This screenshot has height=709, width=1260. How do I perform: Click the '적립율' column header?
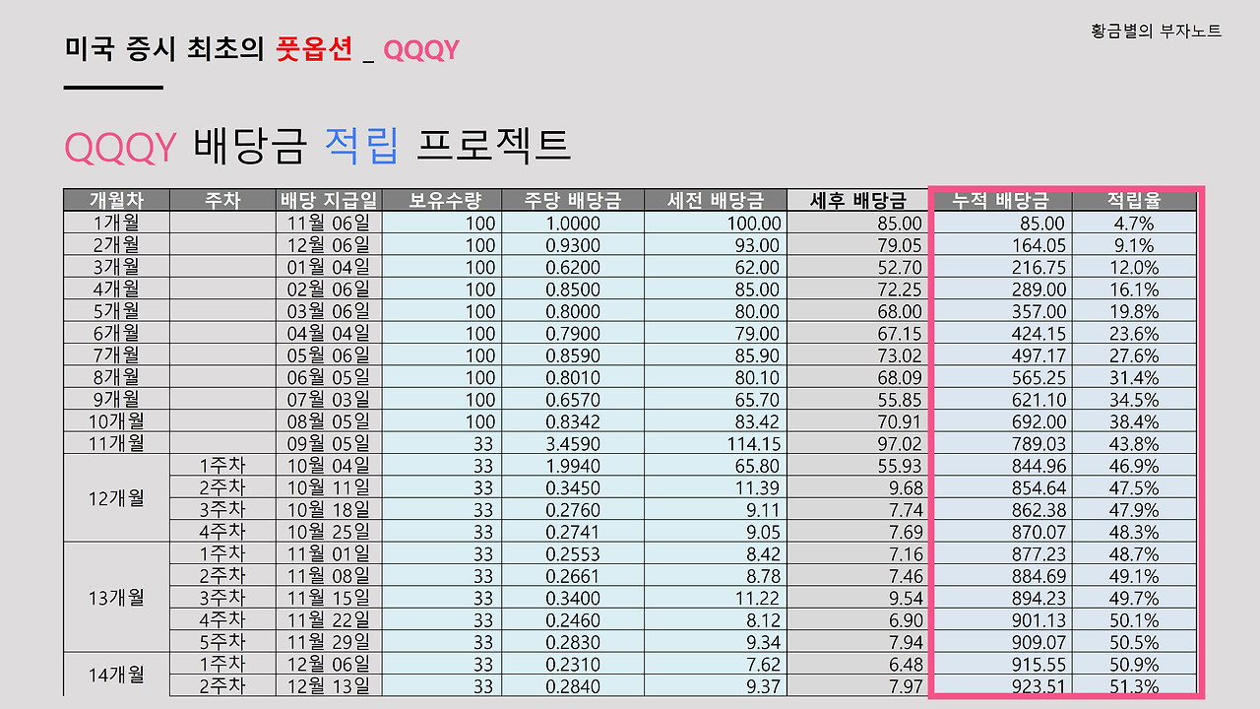(x=1134, y=200)
